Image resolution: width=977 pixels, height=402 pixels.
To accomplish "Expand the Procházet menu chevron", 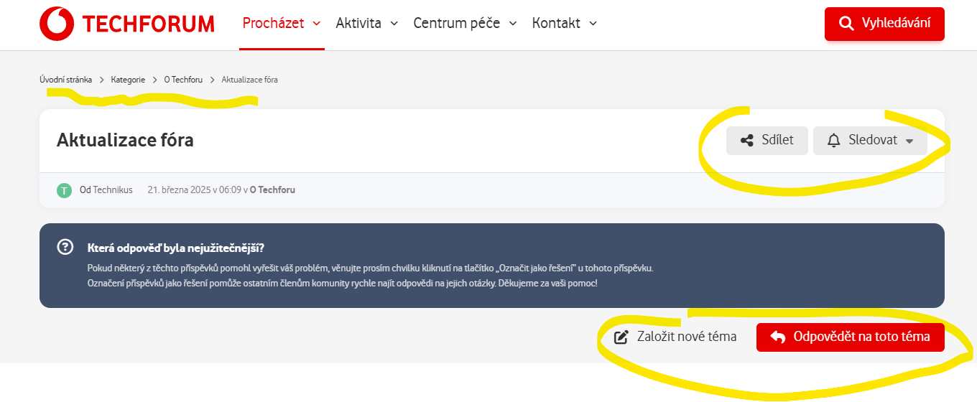I will [x=317, y=24].
